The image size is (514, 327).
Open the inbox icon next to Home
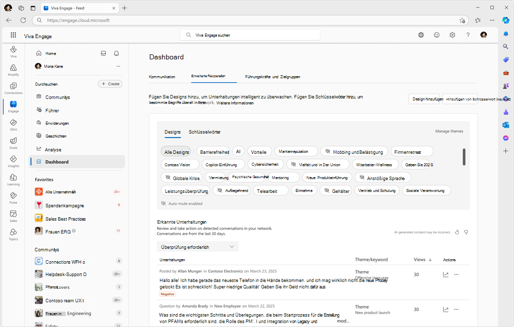point(103,53)
